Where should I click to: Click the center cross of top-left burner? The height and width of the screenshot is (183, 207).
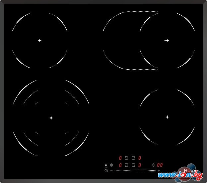[39, 41]
